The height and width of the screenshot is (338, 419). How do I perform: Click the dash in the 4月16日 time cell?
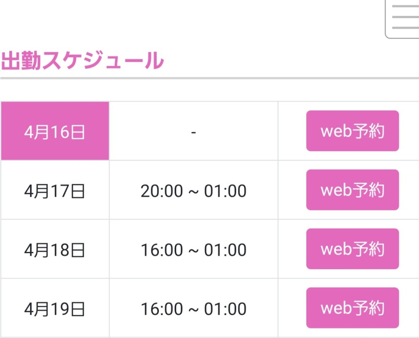pyautogui.click(x=193, y=132)
